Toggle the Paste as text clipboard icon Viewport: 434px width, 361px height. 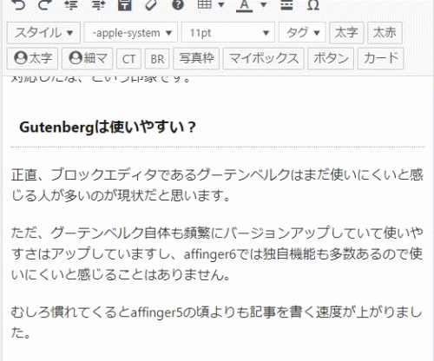coord(125,4)
